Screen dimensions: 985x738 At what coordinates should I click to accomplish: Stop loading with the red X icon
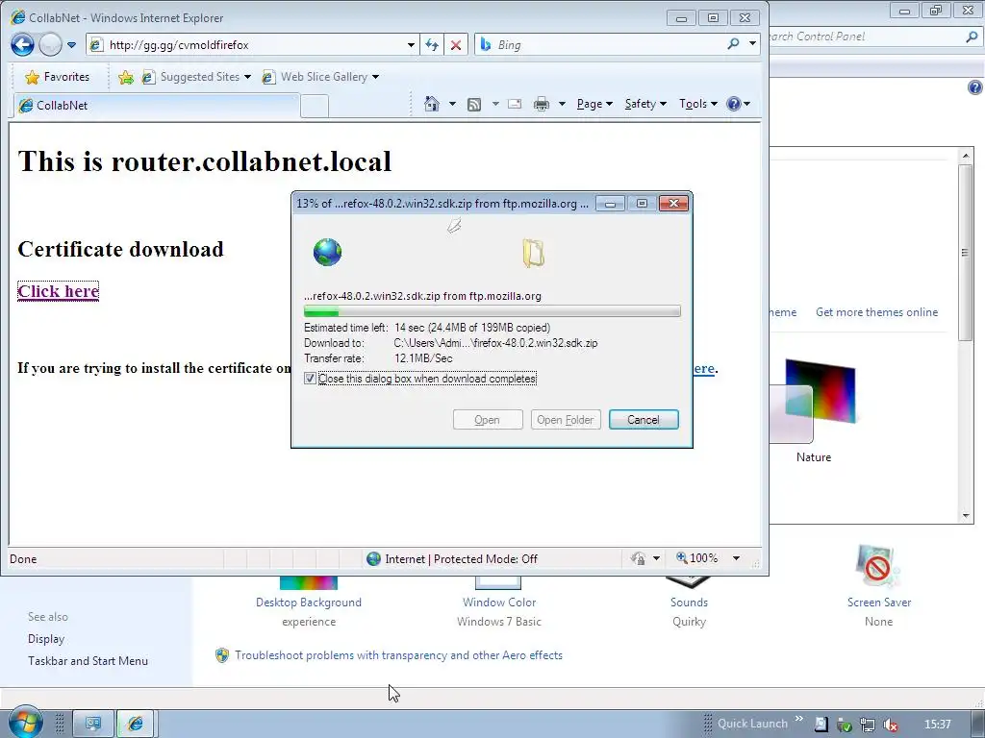456,45
